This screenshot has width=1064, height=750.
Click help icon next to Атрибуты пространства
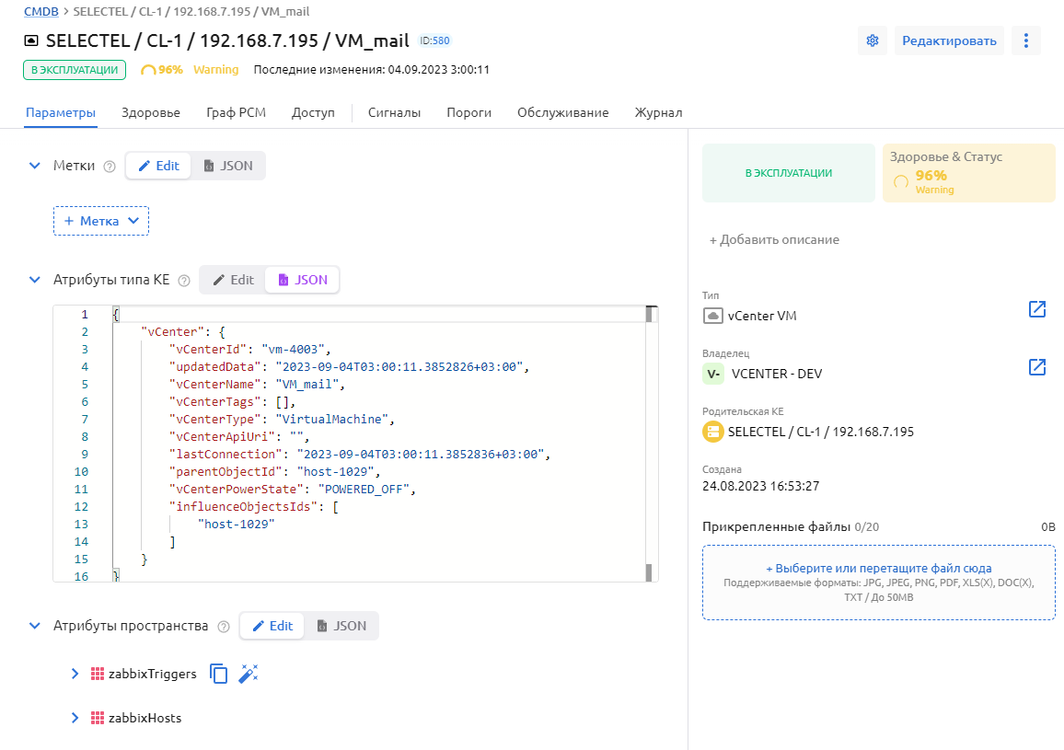tap(224, 627)
